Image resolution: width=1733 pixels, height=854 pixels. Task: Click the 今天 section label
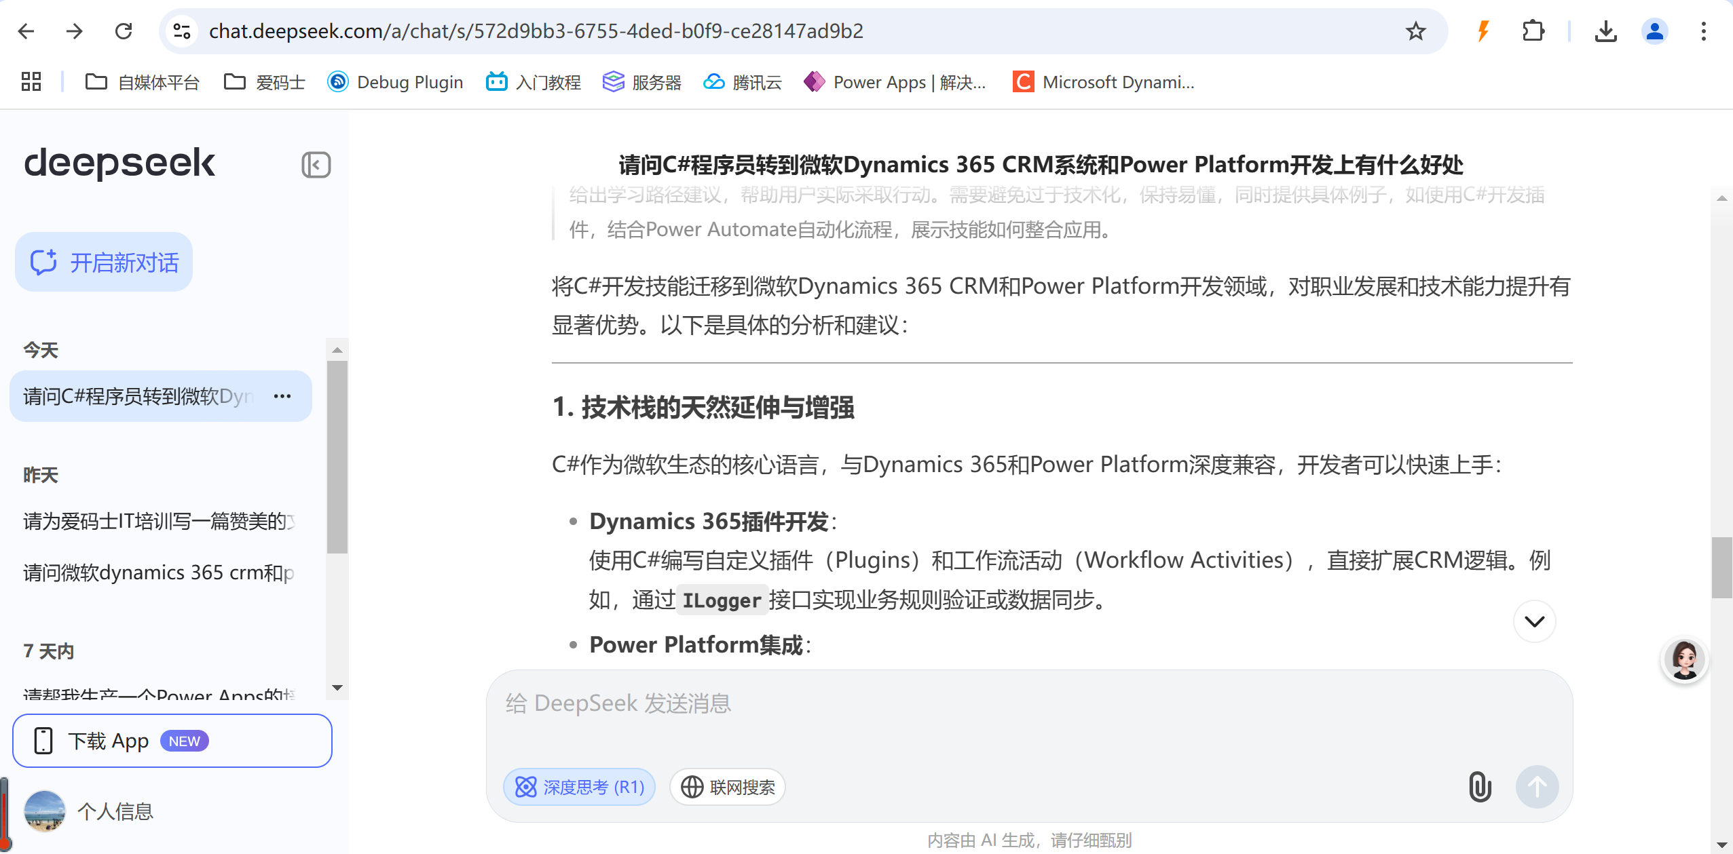pos(41,350)
